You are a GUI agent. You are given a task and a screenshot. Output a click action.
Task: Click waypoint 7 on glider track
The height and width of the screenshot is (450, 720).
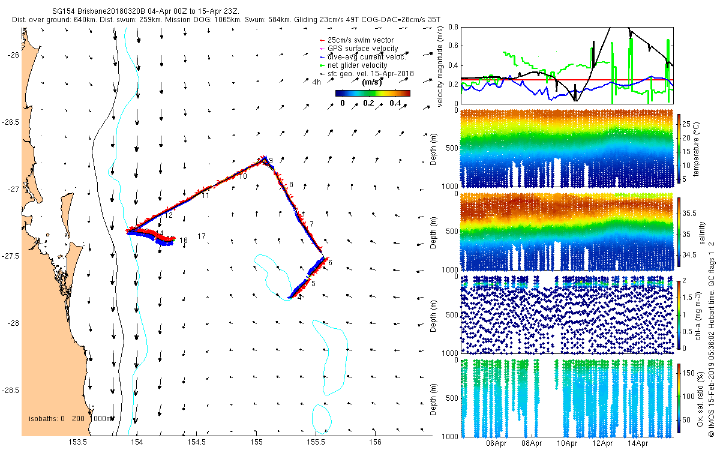[x=311, y=224]
